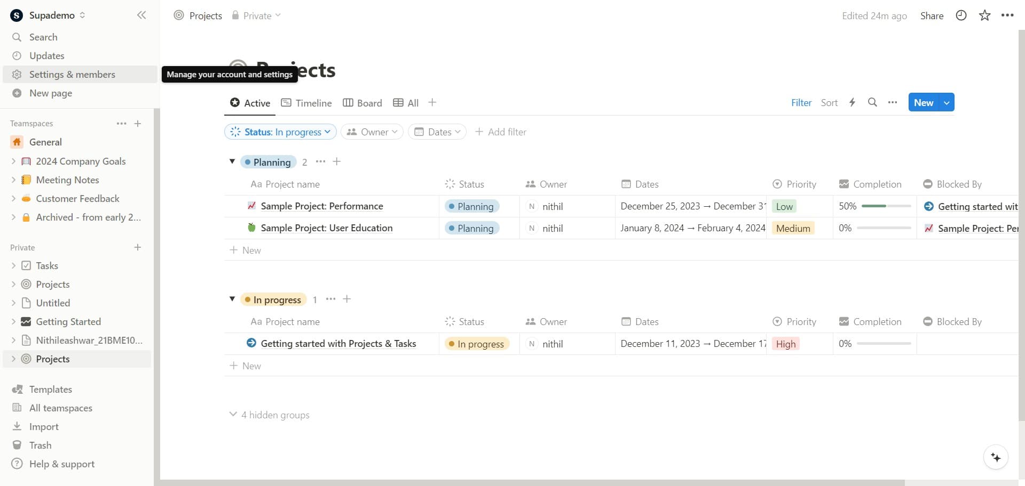Image resolution: width=1025 pixels, height=486 pixels.
Task: Click the Share button
Action: pyautogui.click(x=931, y=15)
